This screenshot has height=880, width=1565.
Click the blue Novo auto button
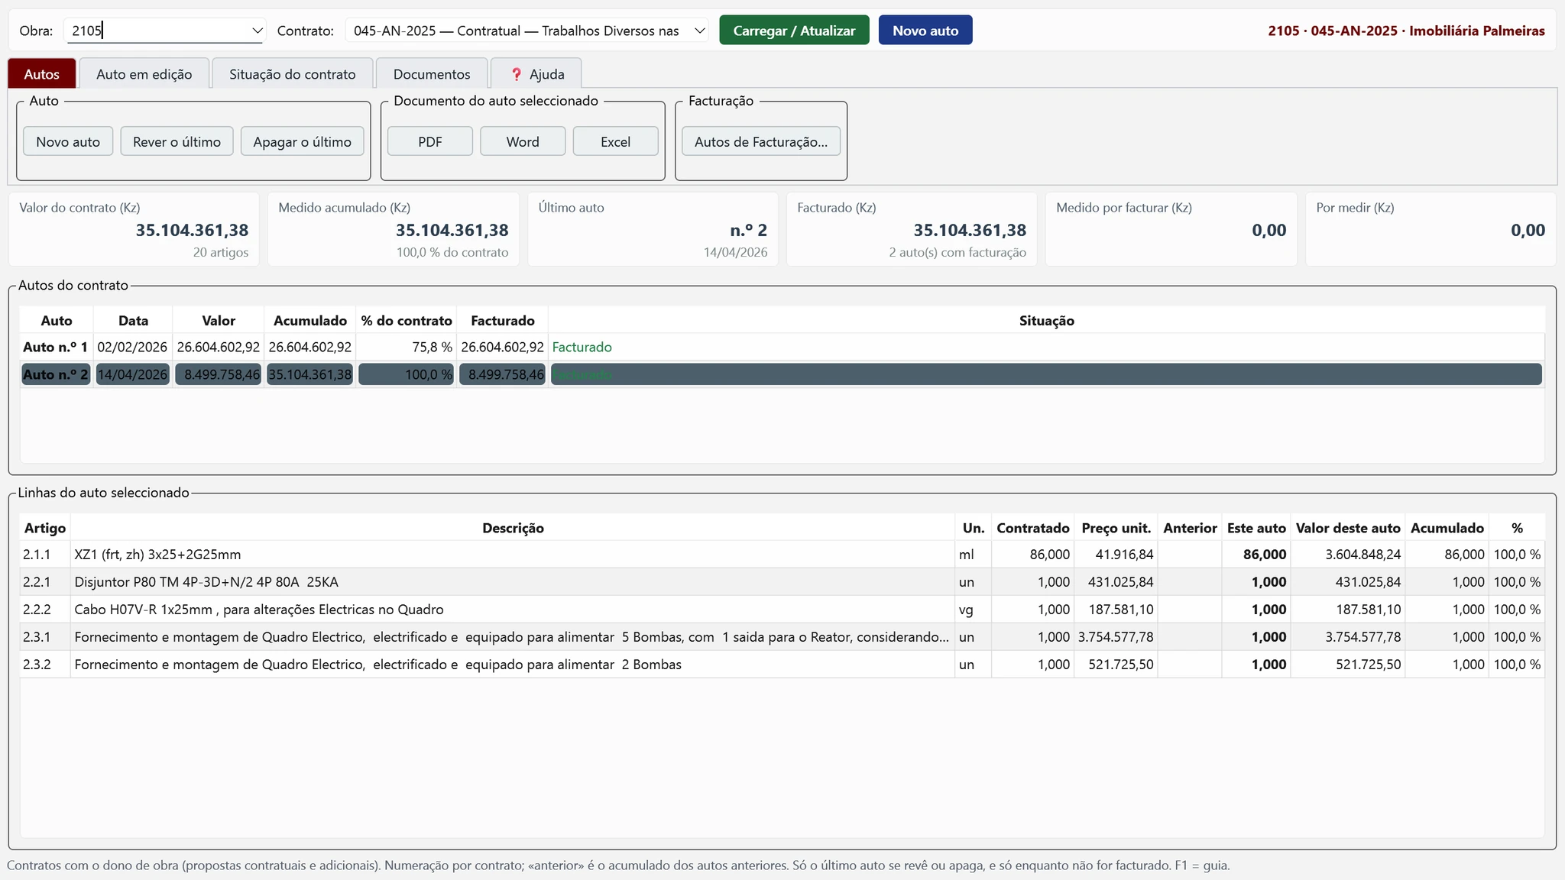[925, 31]
